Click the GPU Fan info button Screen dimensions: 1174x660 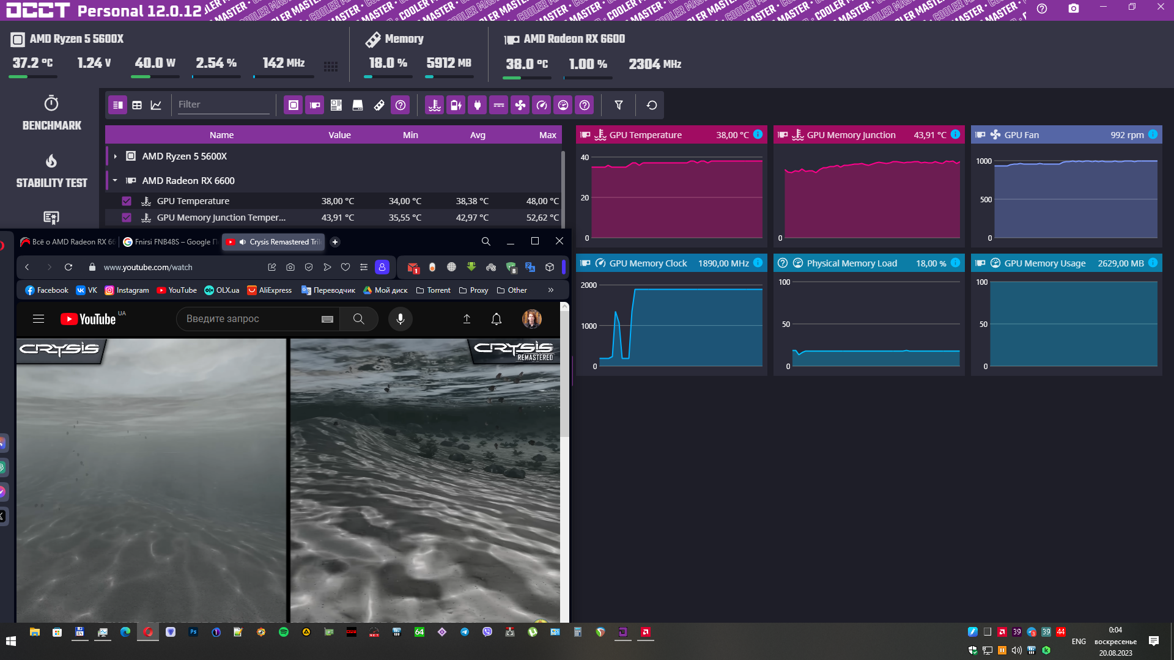tap(1153, 134)
